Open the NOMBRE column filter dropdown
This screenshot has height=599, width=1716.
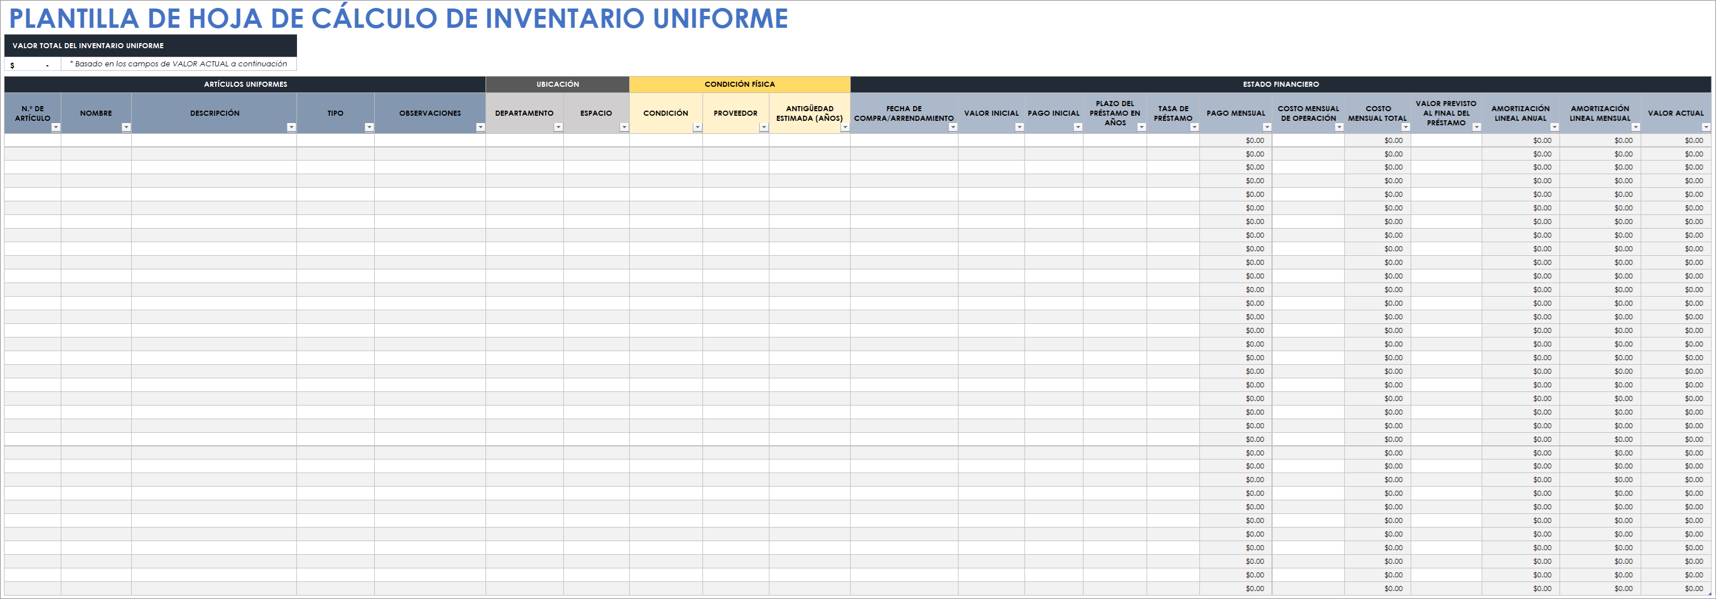tap(126, 127)
